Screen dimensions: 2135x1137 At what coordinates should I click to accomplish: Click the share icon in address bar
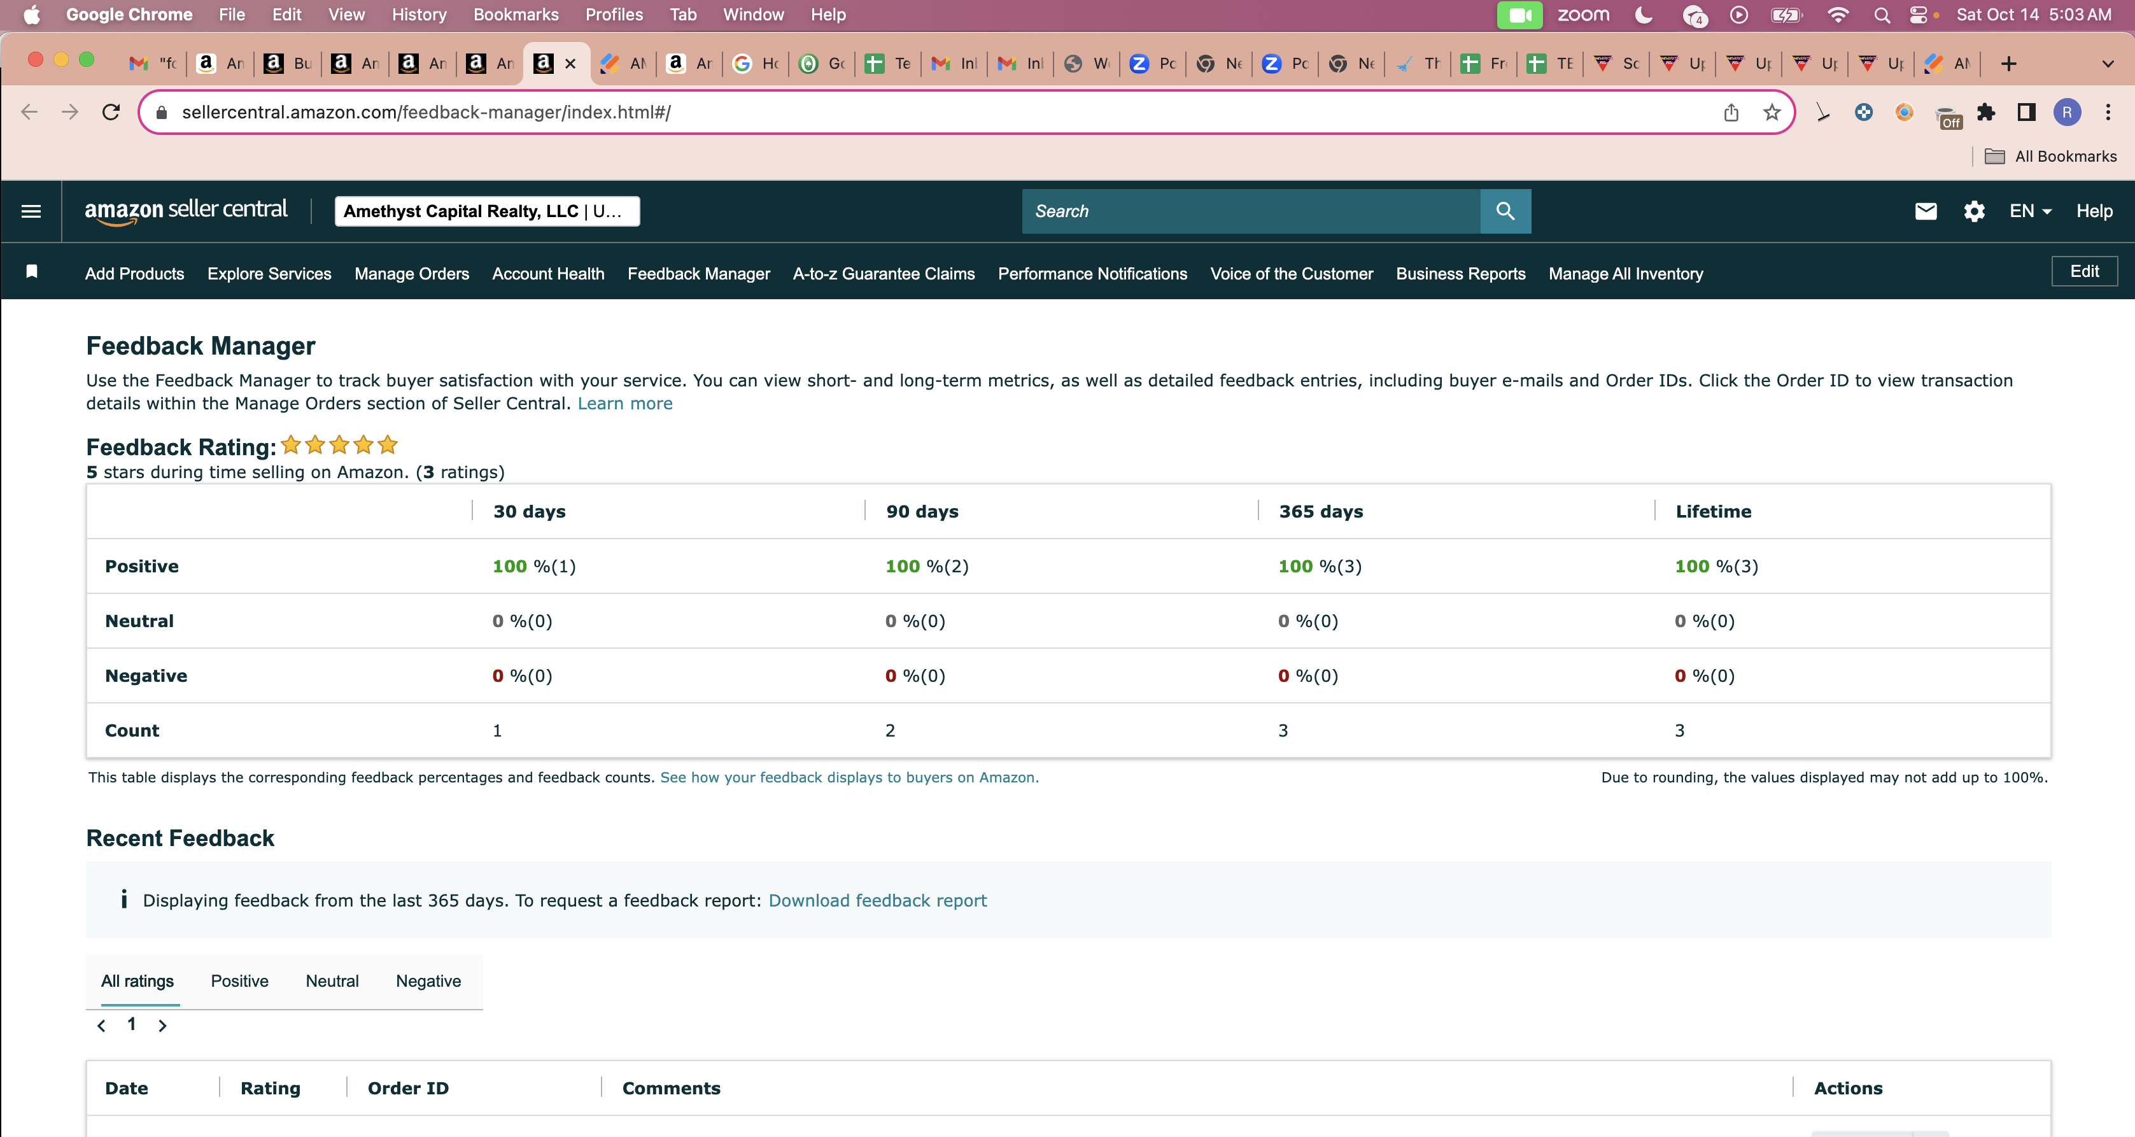click(x=1731, y=112)
